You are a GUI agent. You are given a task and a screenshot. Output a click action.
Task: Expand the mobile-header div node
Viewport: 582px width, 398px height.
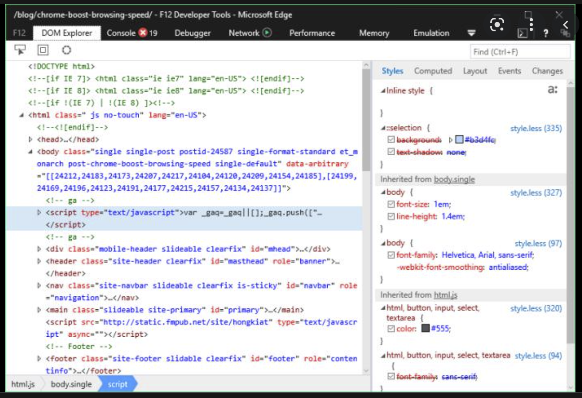[39, 249]
